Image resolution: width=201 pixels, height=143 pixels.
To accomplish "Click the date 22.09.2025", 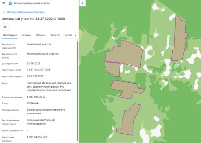I will 33,63.
